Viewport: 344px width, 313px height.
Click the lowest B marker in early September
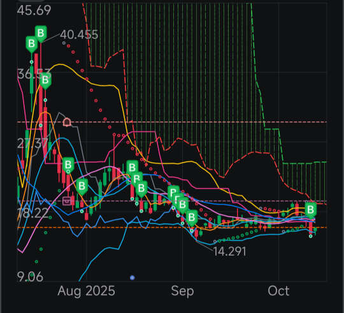[192, 218]
